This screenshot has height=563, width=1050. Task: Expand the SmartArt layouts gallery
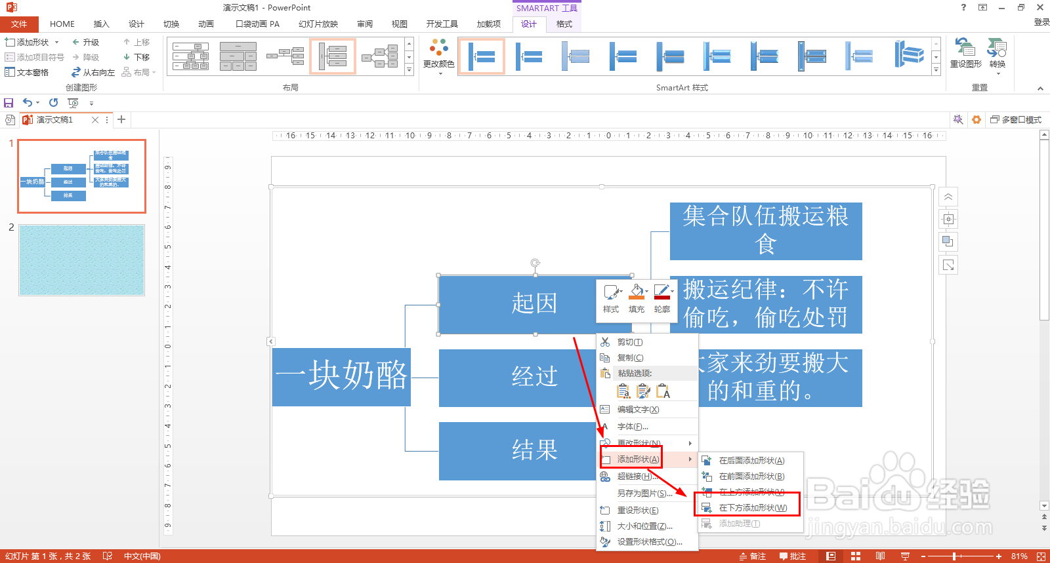pyautogui.click(x=409, y=69)
